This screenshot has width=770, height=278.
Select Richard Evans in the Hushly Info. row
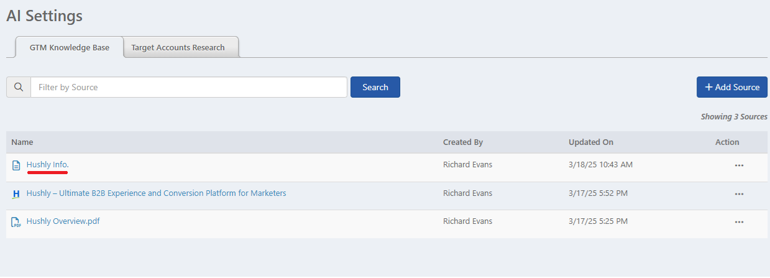(x=467, y=165)
